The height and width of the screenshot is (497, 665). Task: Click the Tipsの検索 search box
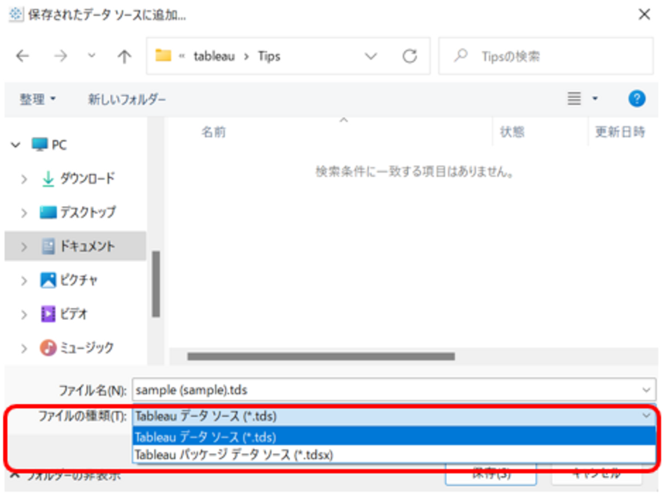[x=546, y=56]
